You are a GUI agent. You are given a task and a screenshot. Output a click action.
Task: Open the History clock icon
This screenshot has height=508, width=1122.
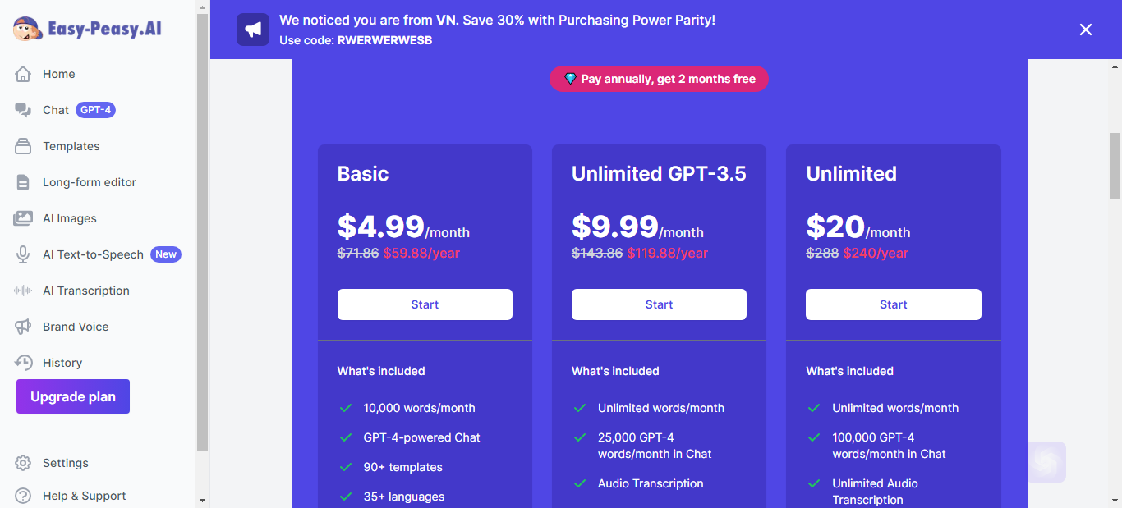(23, 363)
